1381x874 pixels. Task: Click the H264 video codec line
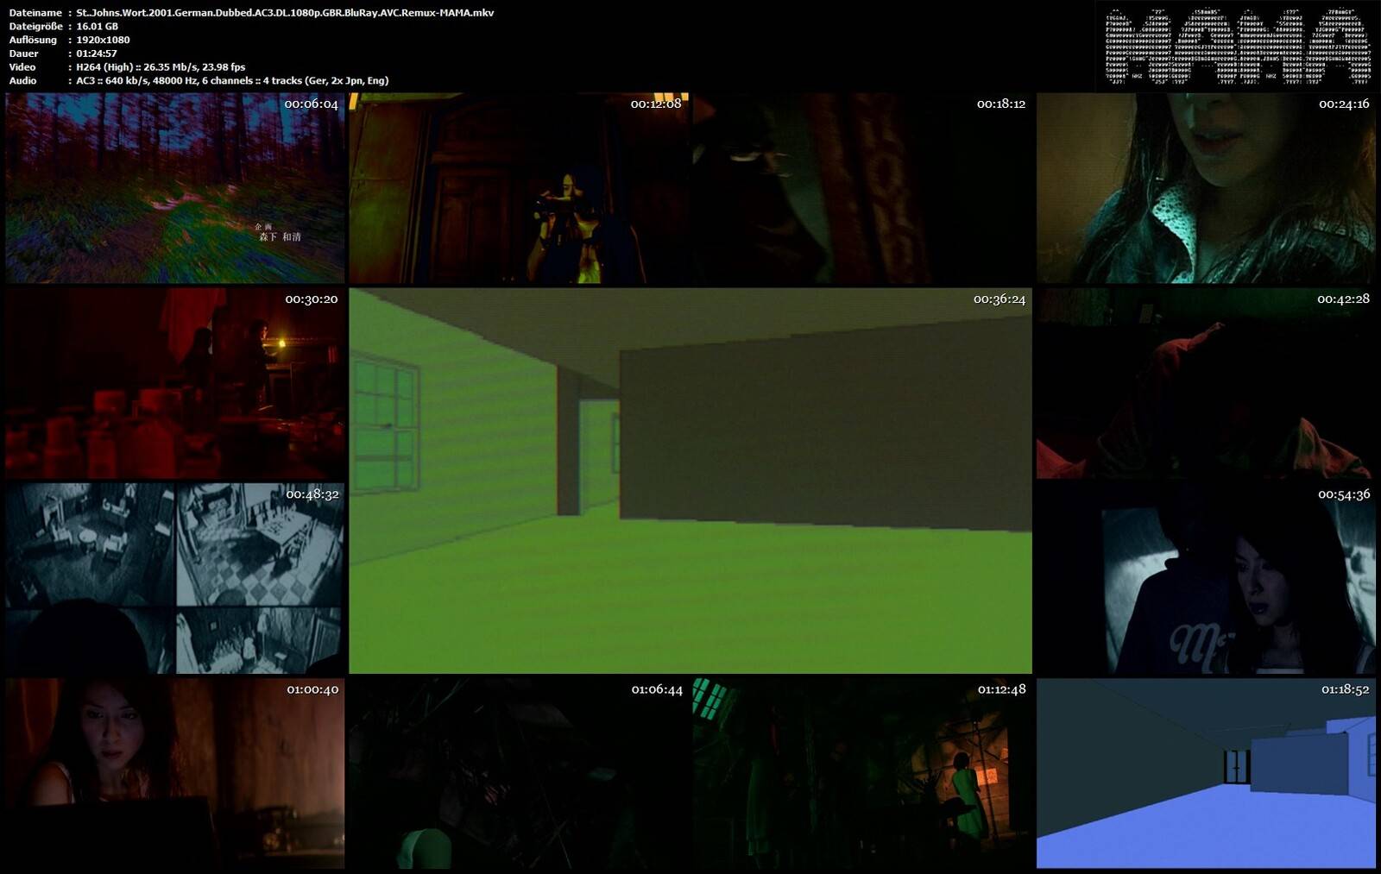[161, 67]
